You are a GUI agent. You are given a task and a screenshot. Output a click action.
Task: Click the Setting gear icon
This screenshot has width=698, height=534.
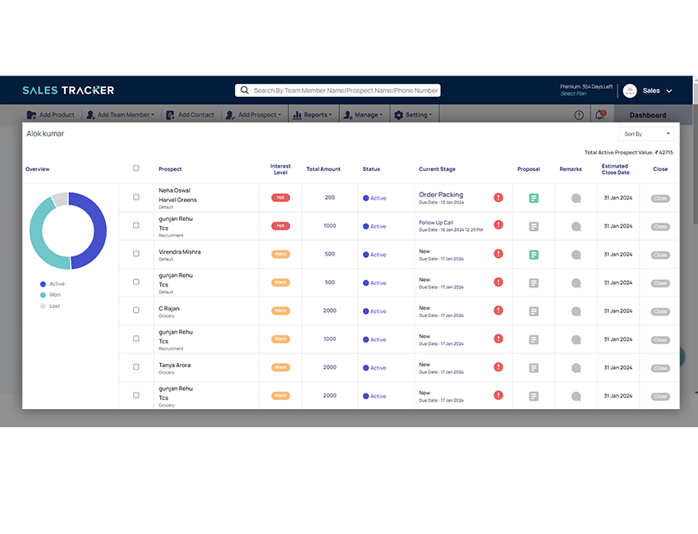click(x=399, y=114)
